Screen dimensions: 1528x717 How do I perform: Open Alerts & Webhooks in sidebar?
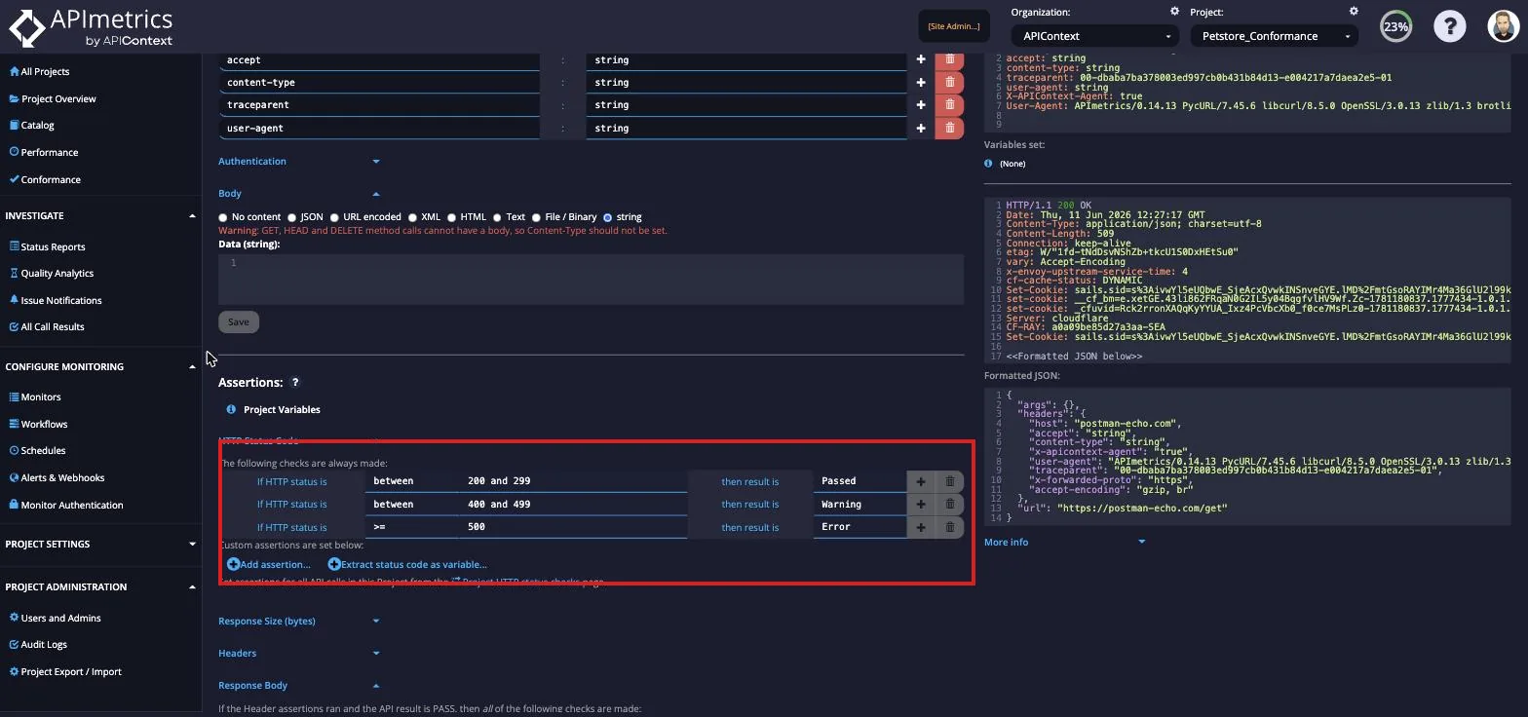(x=56, y=478)
